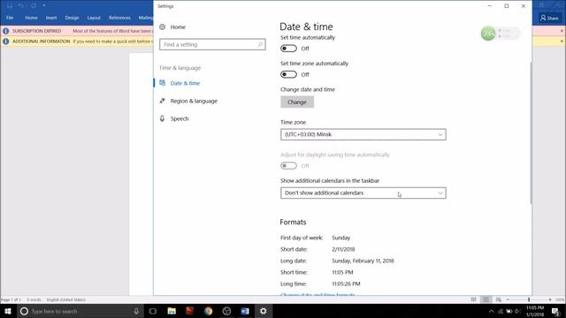Open Region & language icon in sidebar
566x318 pixels.
[163, 101]
